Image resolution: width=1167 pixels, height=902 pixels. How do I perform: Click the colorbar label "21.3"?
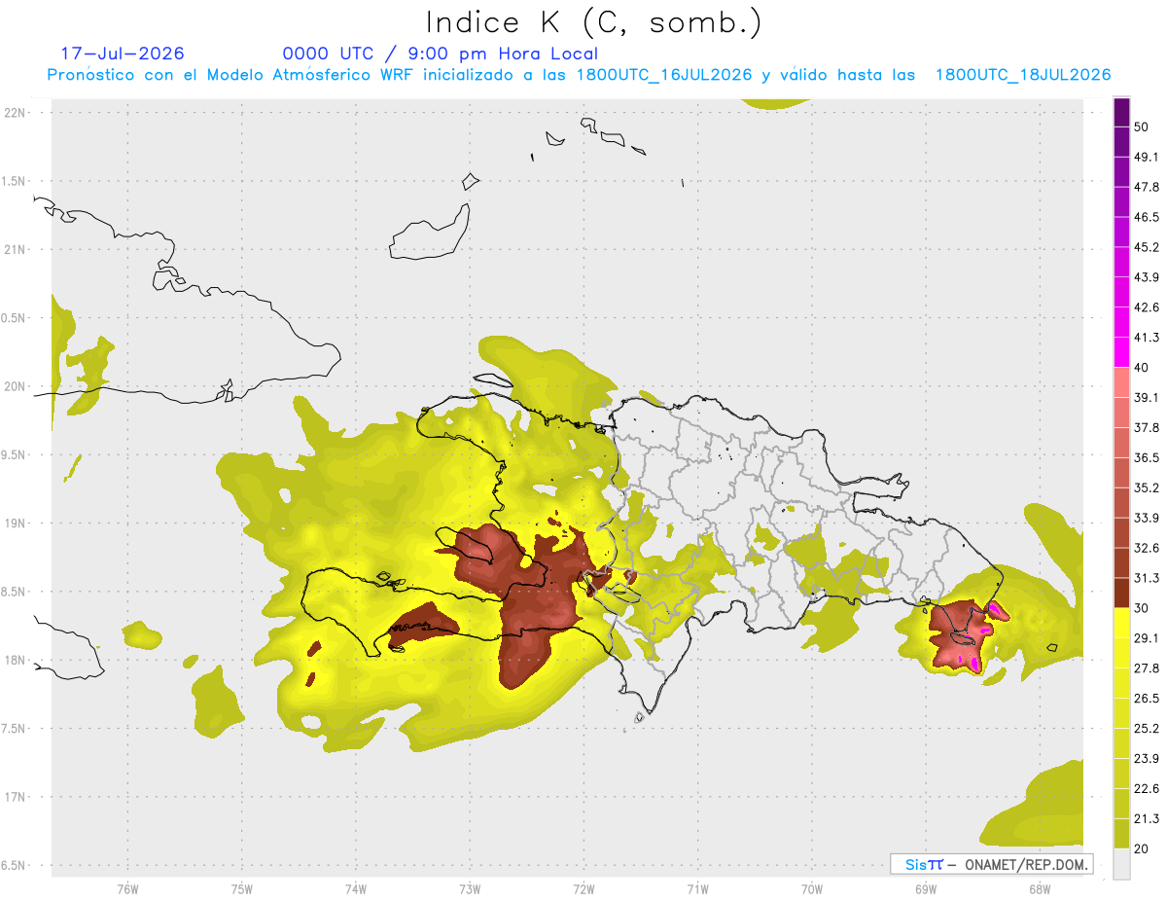[1147, 818]
